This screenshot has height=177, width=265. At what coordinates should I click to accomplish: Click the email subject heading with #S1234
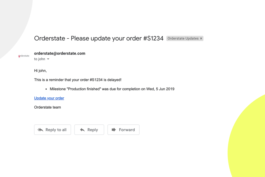point(99,38)
